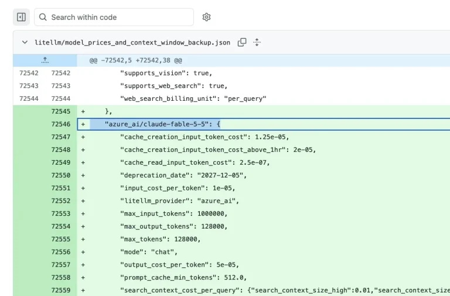450x296 pixels.
Task: Expand all lines in this file
Action: click(257, 42)
